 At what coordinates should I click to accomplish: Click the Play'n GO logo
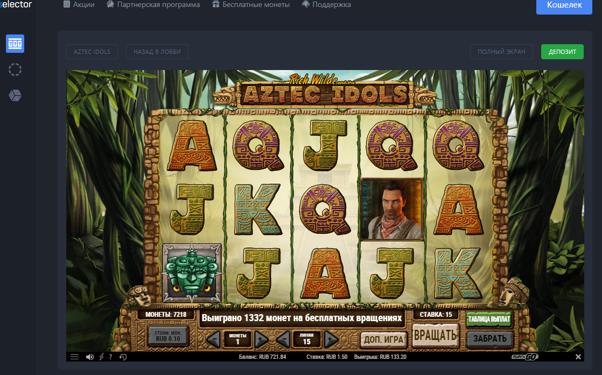pyautogui.click(x=525, y=357)
